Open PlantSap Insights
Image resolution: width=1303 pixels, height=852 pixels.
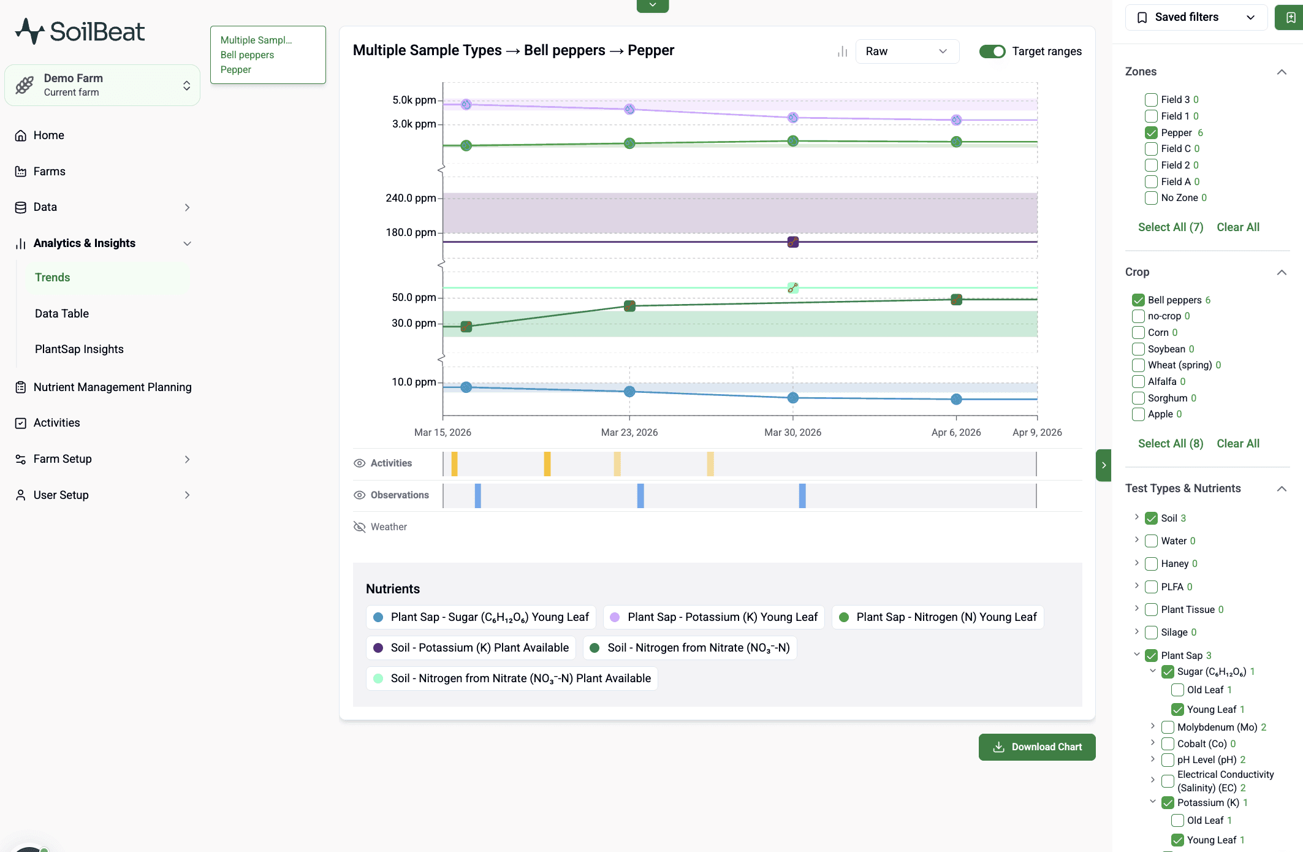click(78, 349)
